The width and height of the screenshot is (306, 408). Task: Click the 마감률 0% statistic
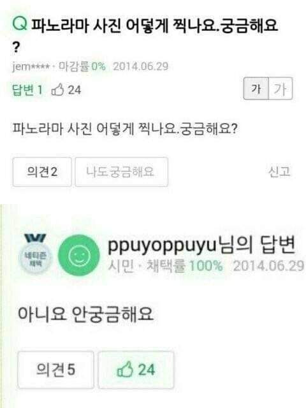point(82,66)
